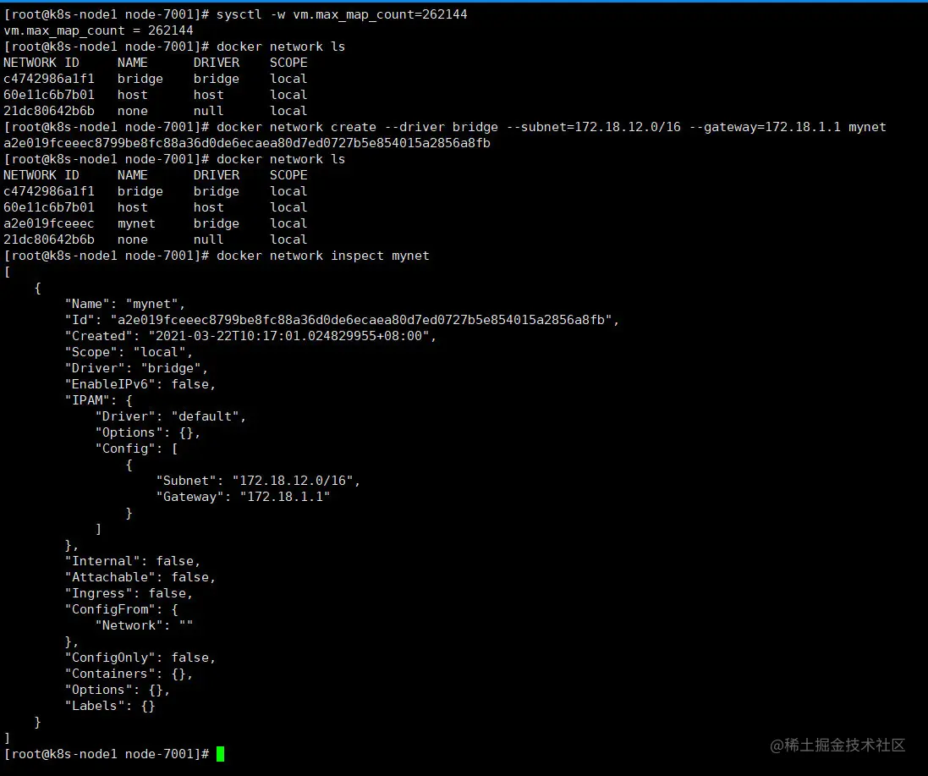Click "Containers": {} line
928x776 pixels.
[129, 673]
